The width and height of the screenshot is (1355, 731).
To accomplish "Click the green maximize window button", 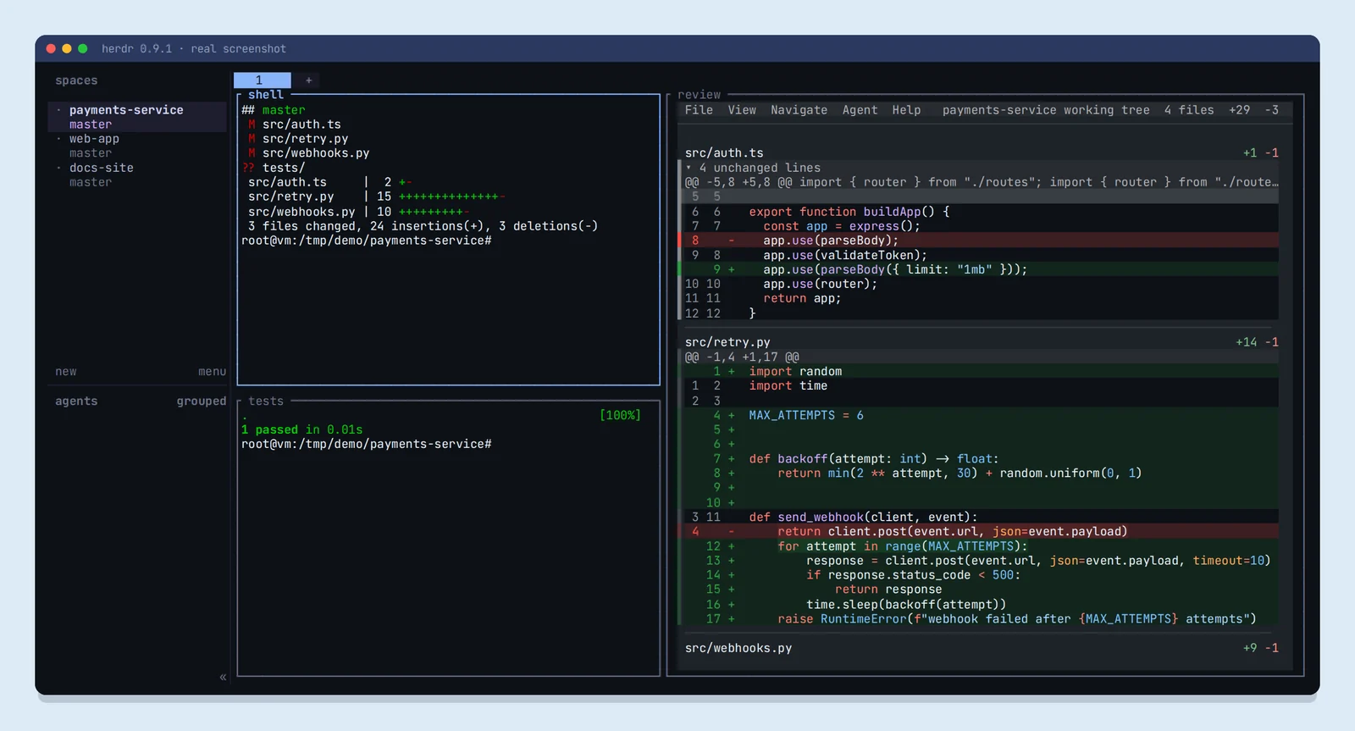I will coord(83,48).
